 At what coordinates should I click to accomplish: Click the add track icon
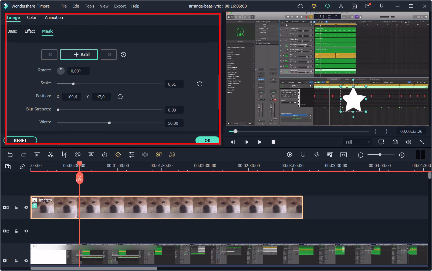coord(8,167)
